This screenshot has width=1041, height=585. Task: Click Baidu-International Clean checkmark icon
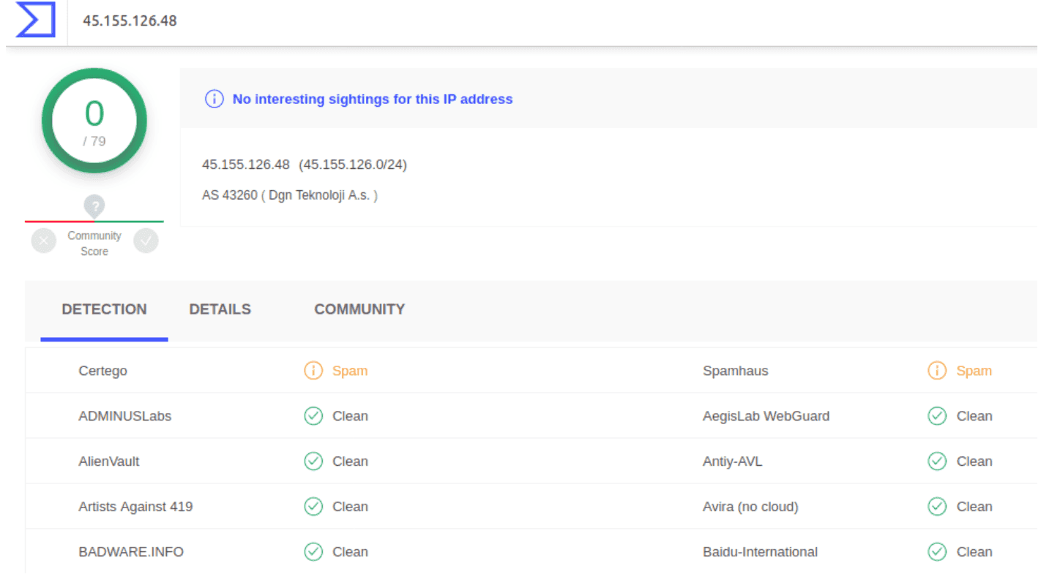coord(937,552)
